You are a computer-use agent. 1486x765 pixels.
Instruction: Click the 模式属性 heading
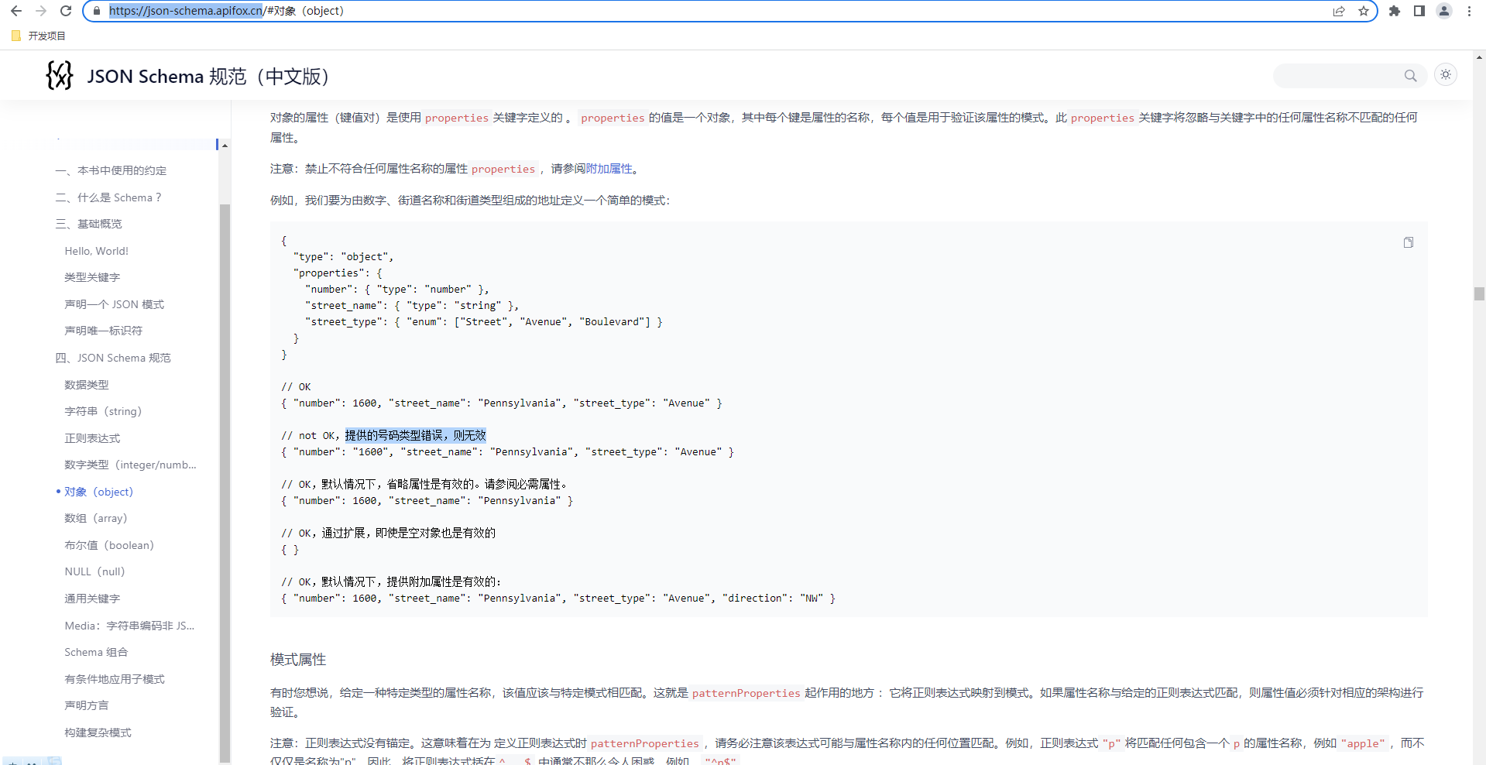[x=298, y=660]
